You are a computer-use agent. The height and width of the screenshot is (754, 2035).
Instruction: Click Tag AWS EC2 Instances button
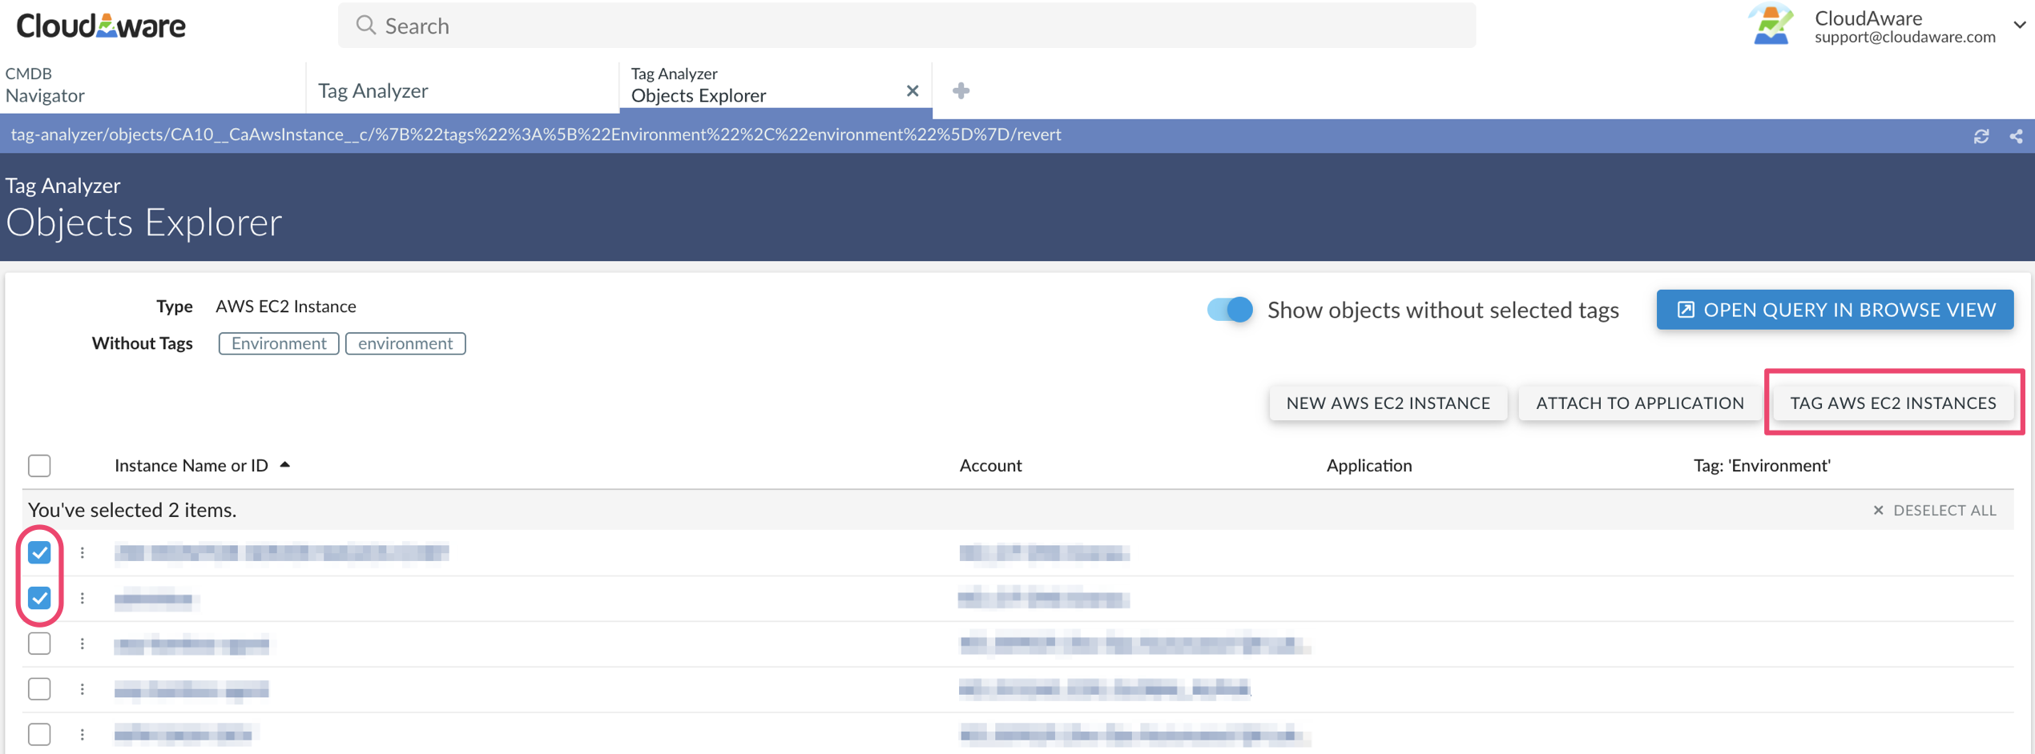[1892, 403]
